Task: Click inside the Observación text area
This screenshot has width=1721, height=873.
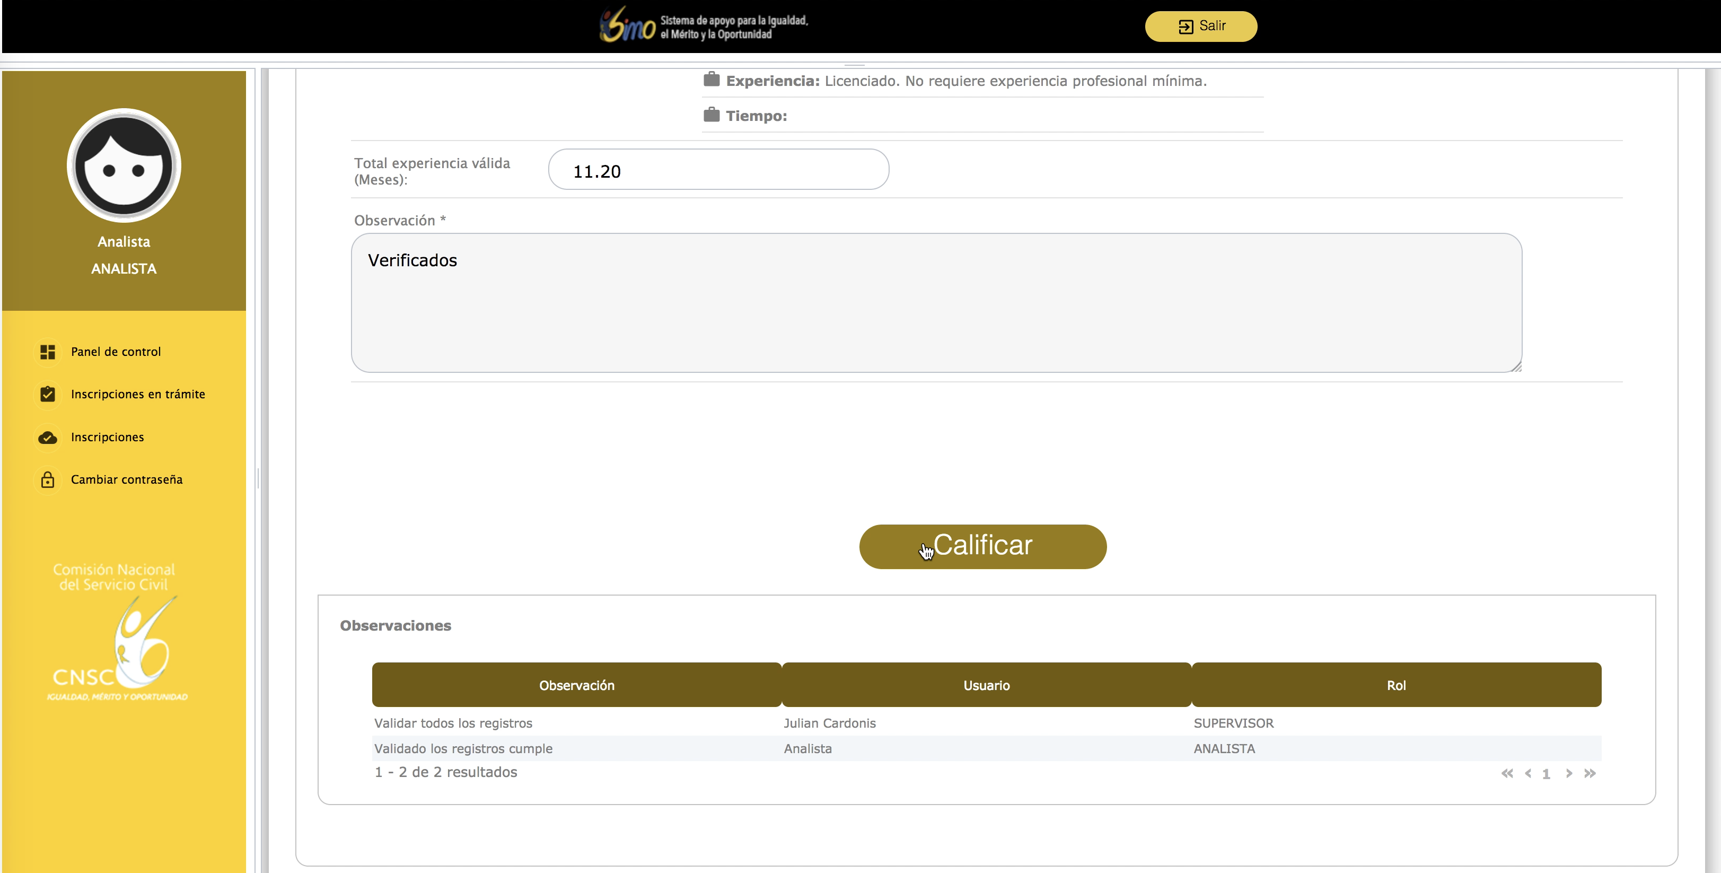Action: [x=935, y=303]
